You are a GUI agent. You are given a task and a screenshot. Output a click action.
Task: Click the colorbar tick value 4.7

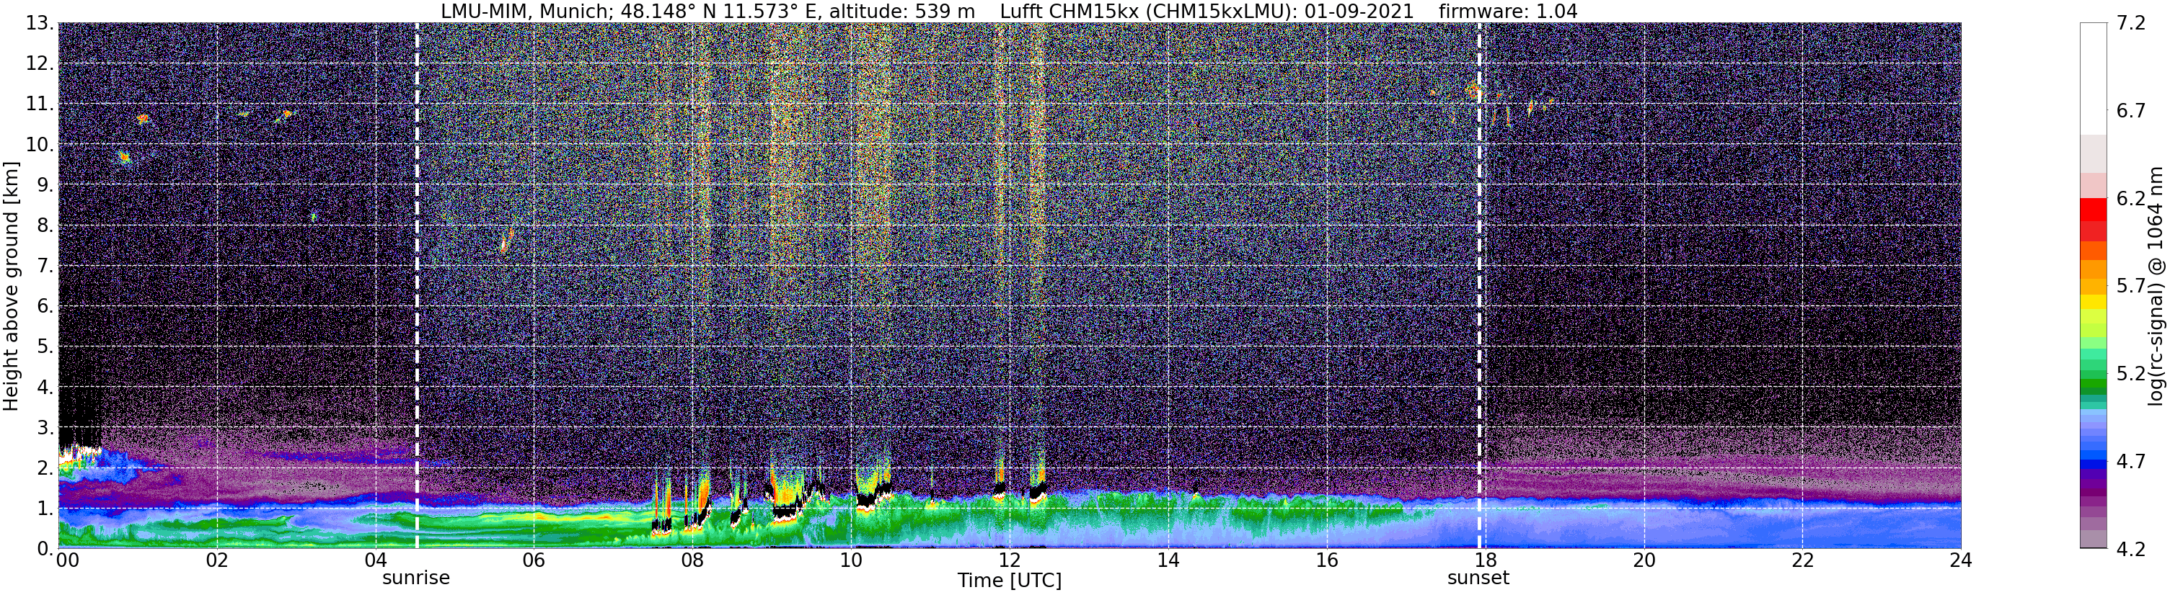(x=2131, y=461)
